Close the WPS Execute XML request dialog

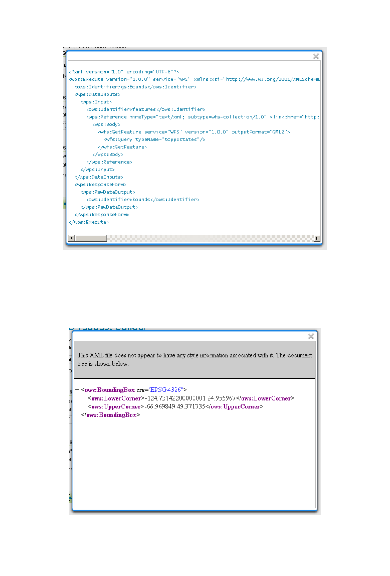click(x=316, y=56)
